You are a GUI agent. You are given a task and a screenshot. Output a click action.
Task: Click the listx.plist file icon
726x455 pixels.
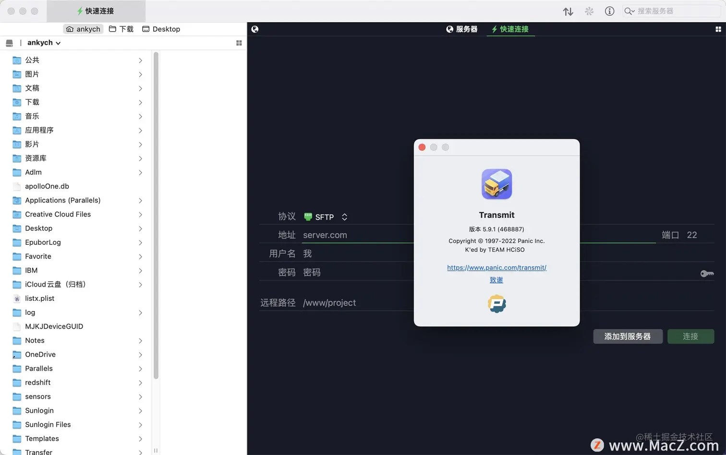coord(17,299)
